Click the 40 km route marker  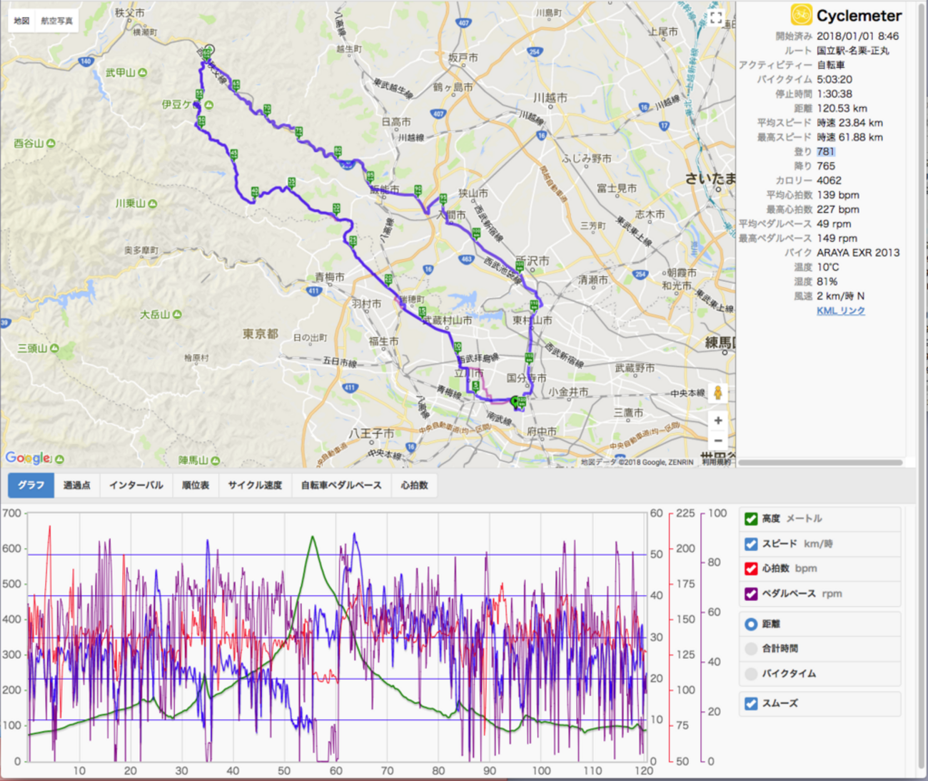tap(255, 191)
